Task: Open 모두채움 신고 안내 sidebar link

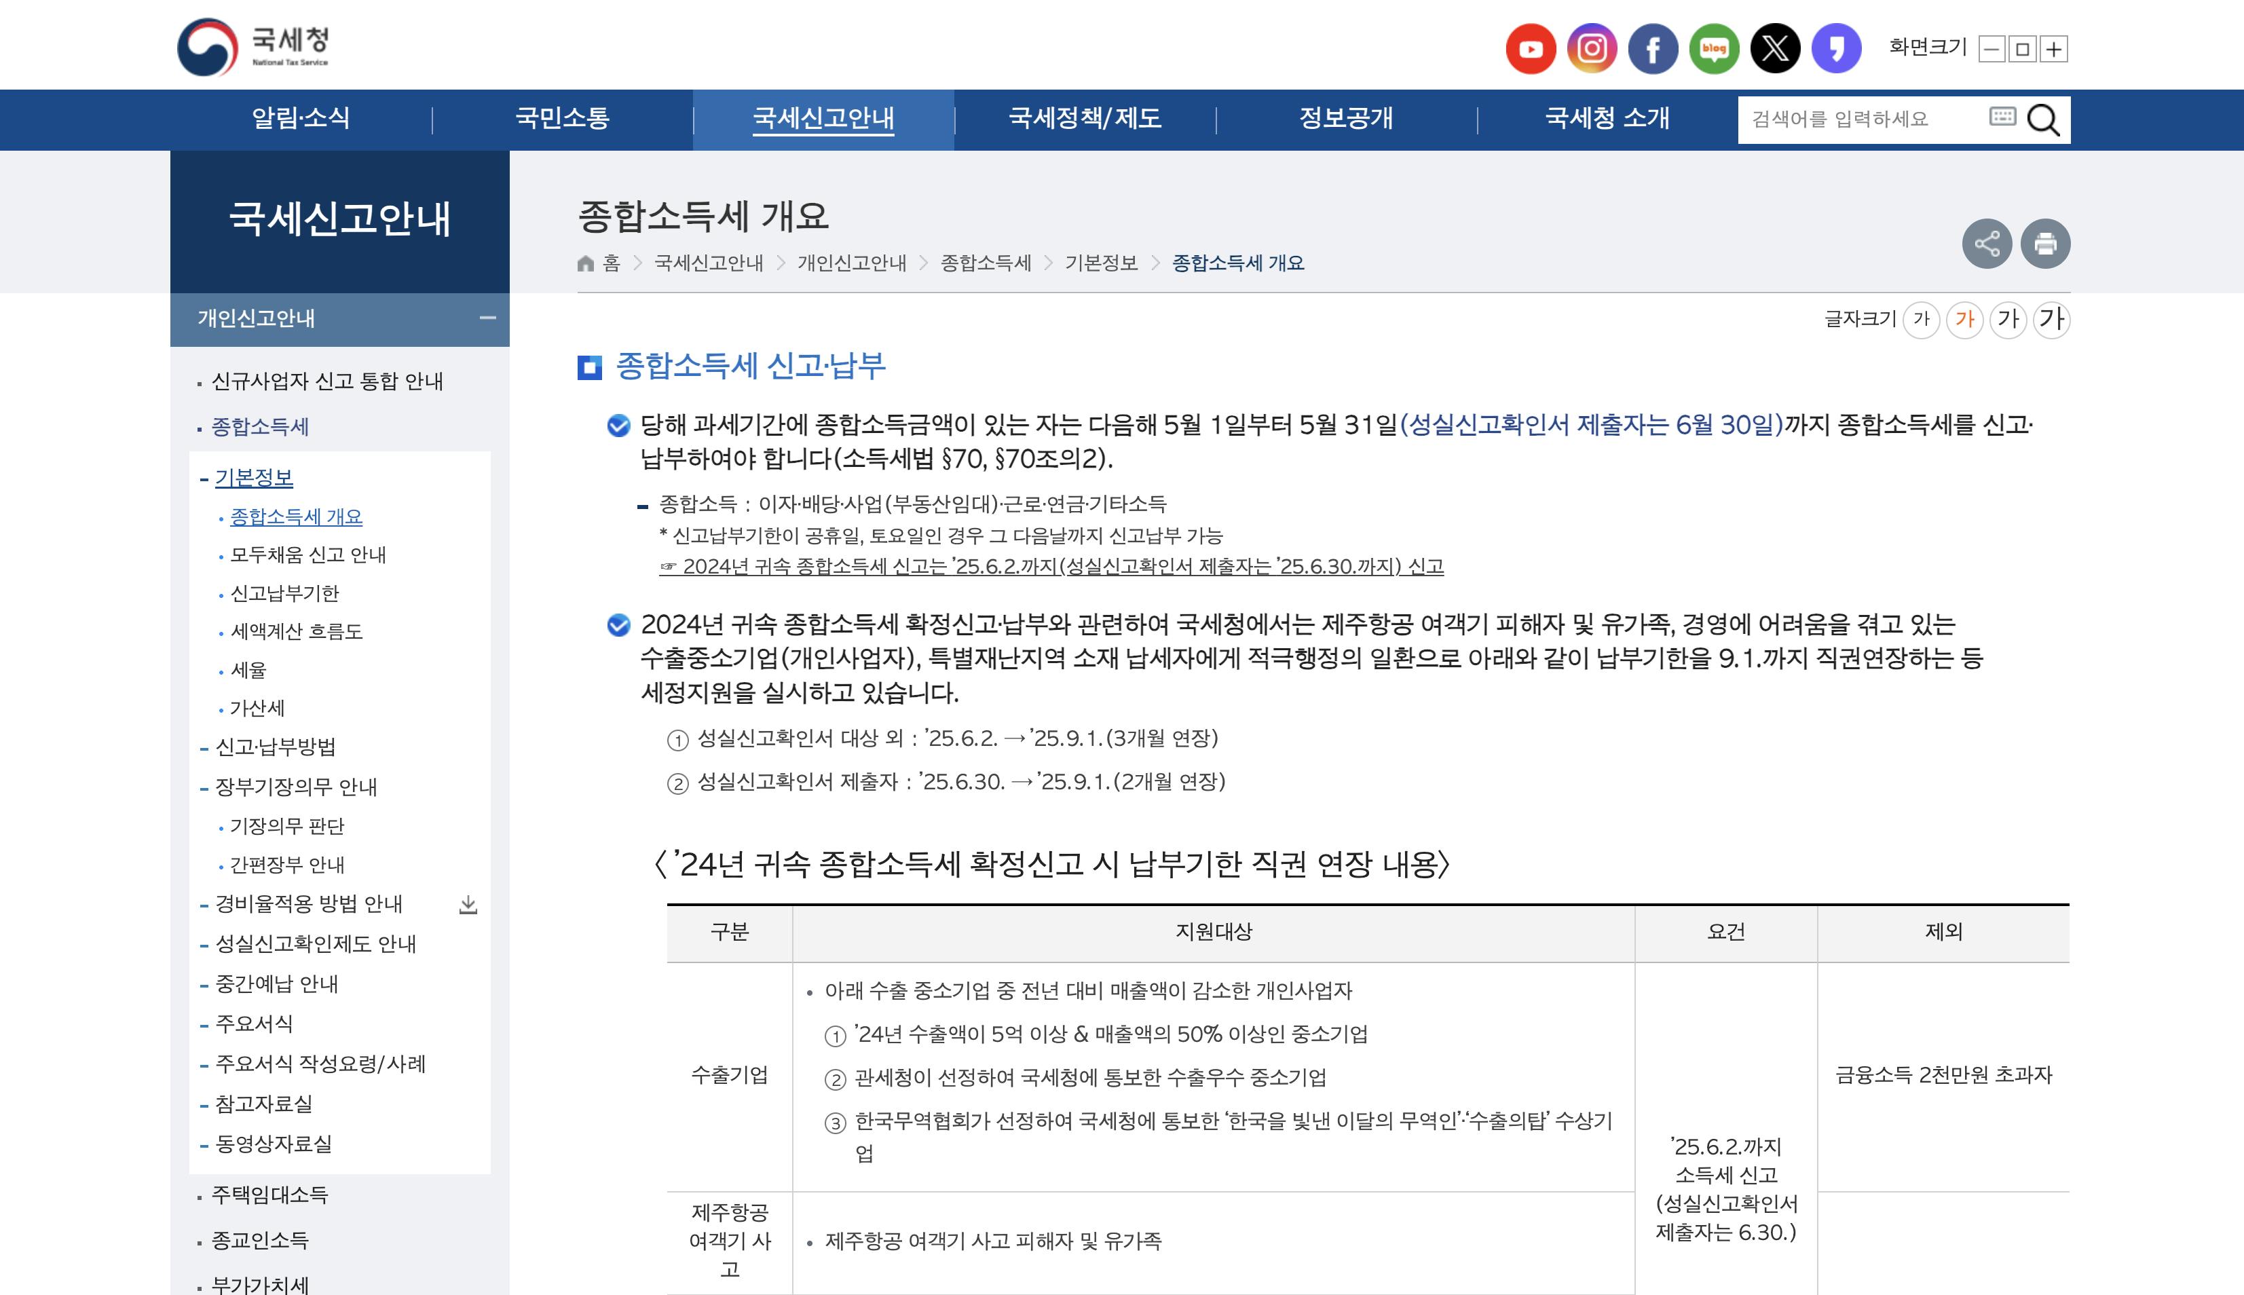Action: click(x=307, y=555)
